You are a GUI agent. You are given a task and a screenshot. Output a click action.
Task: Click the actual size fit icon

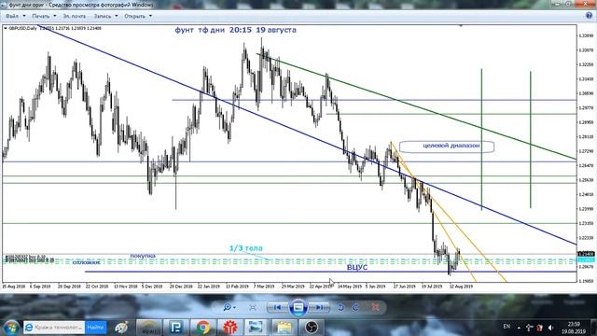point(253,307)
